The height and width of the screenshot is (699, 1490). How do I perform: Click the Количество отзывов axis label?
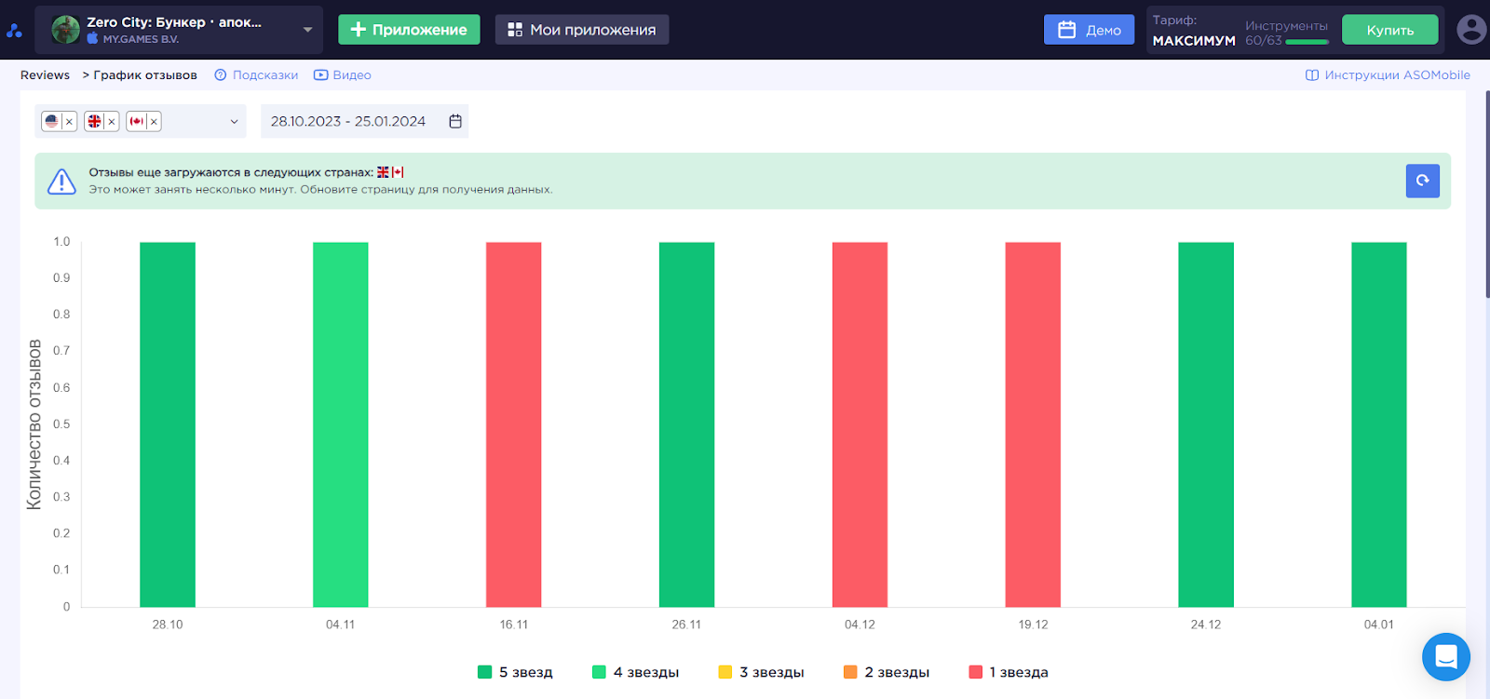tap(34, 424)
